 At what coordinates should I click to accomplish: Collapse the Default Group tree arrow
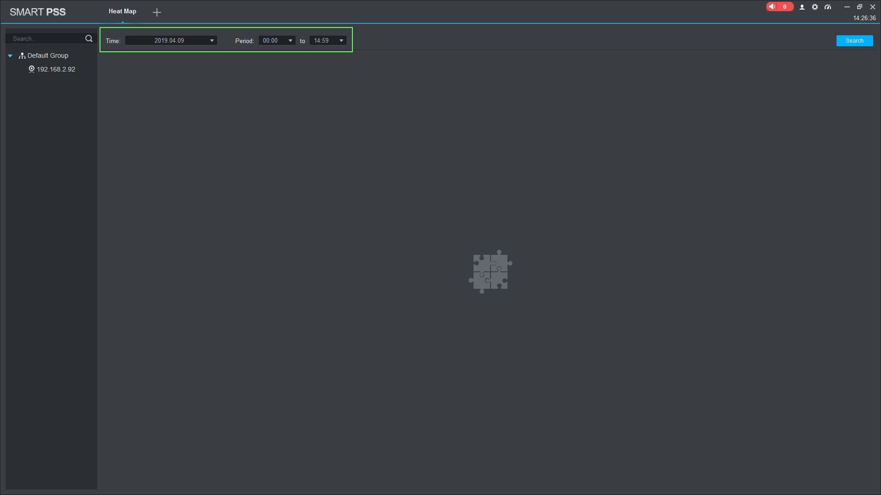click(x=10, y=56)
